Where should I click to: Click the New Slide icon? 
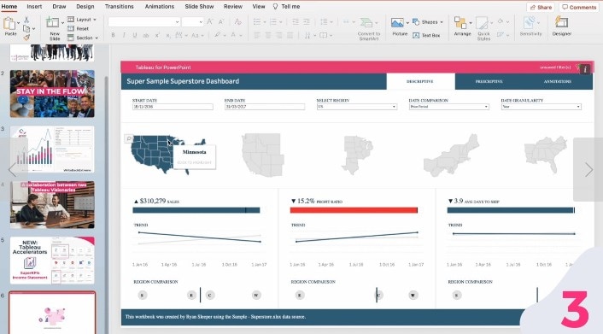click(x=53, y=23)
